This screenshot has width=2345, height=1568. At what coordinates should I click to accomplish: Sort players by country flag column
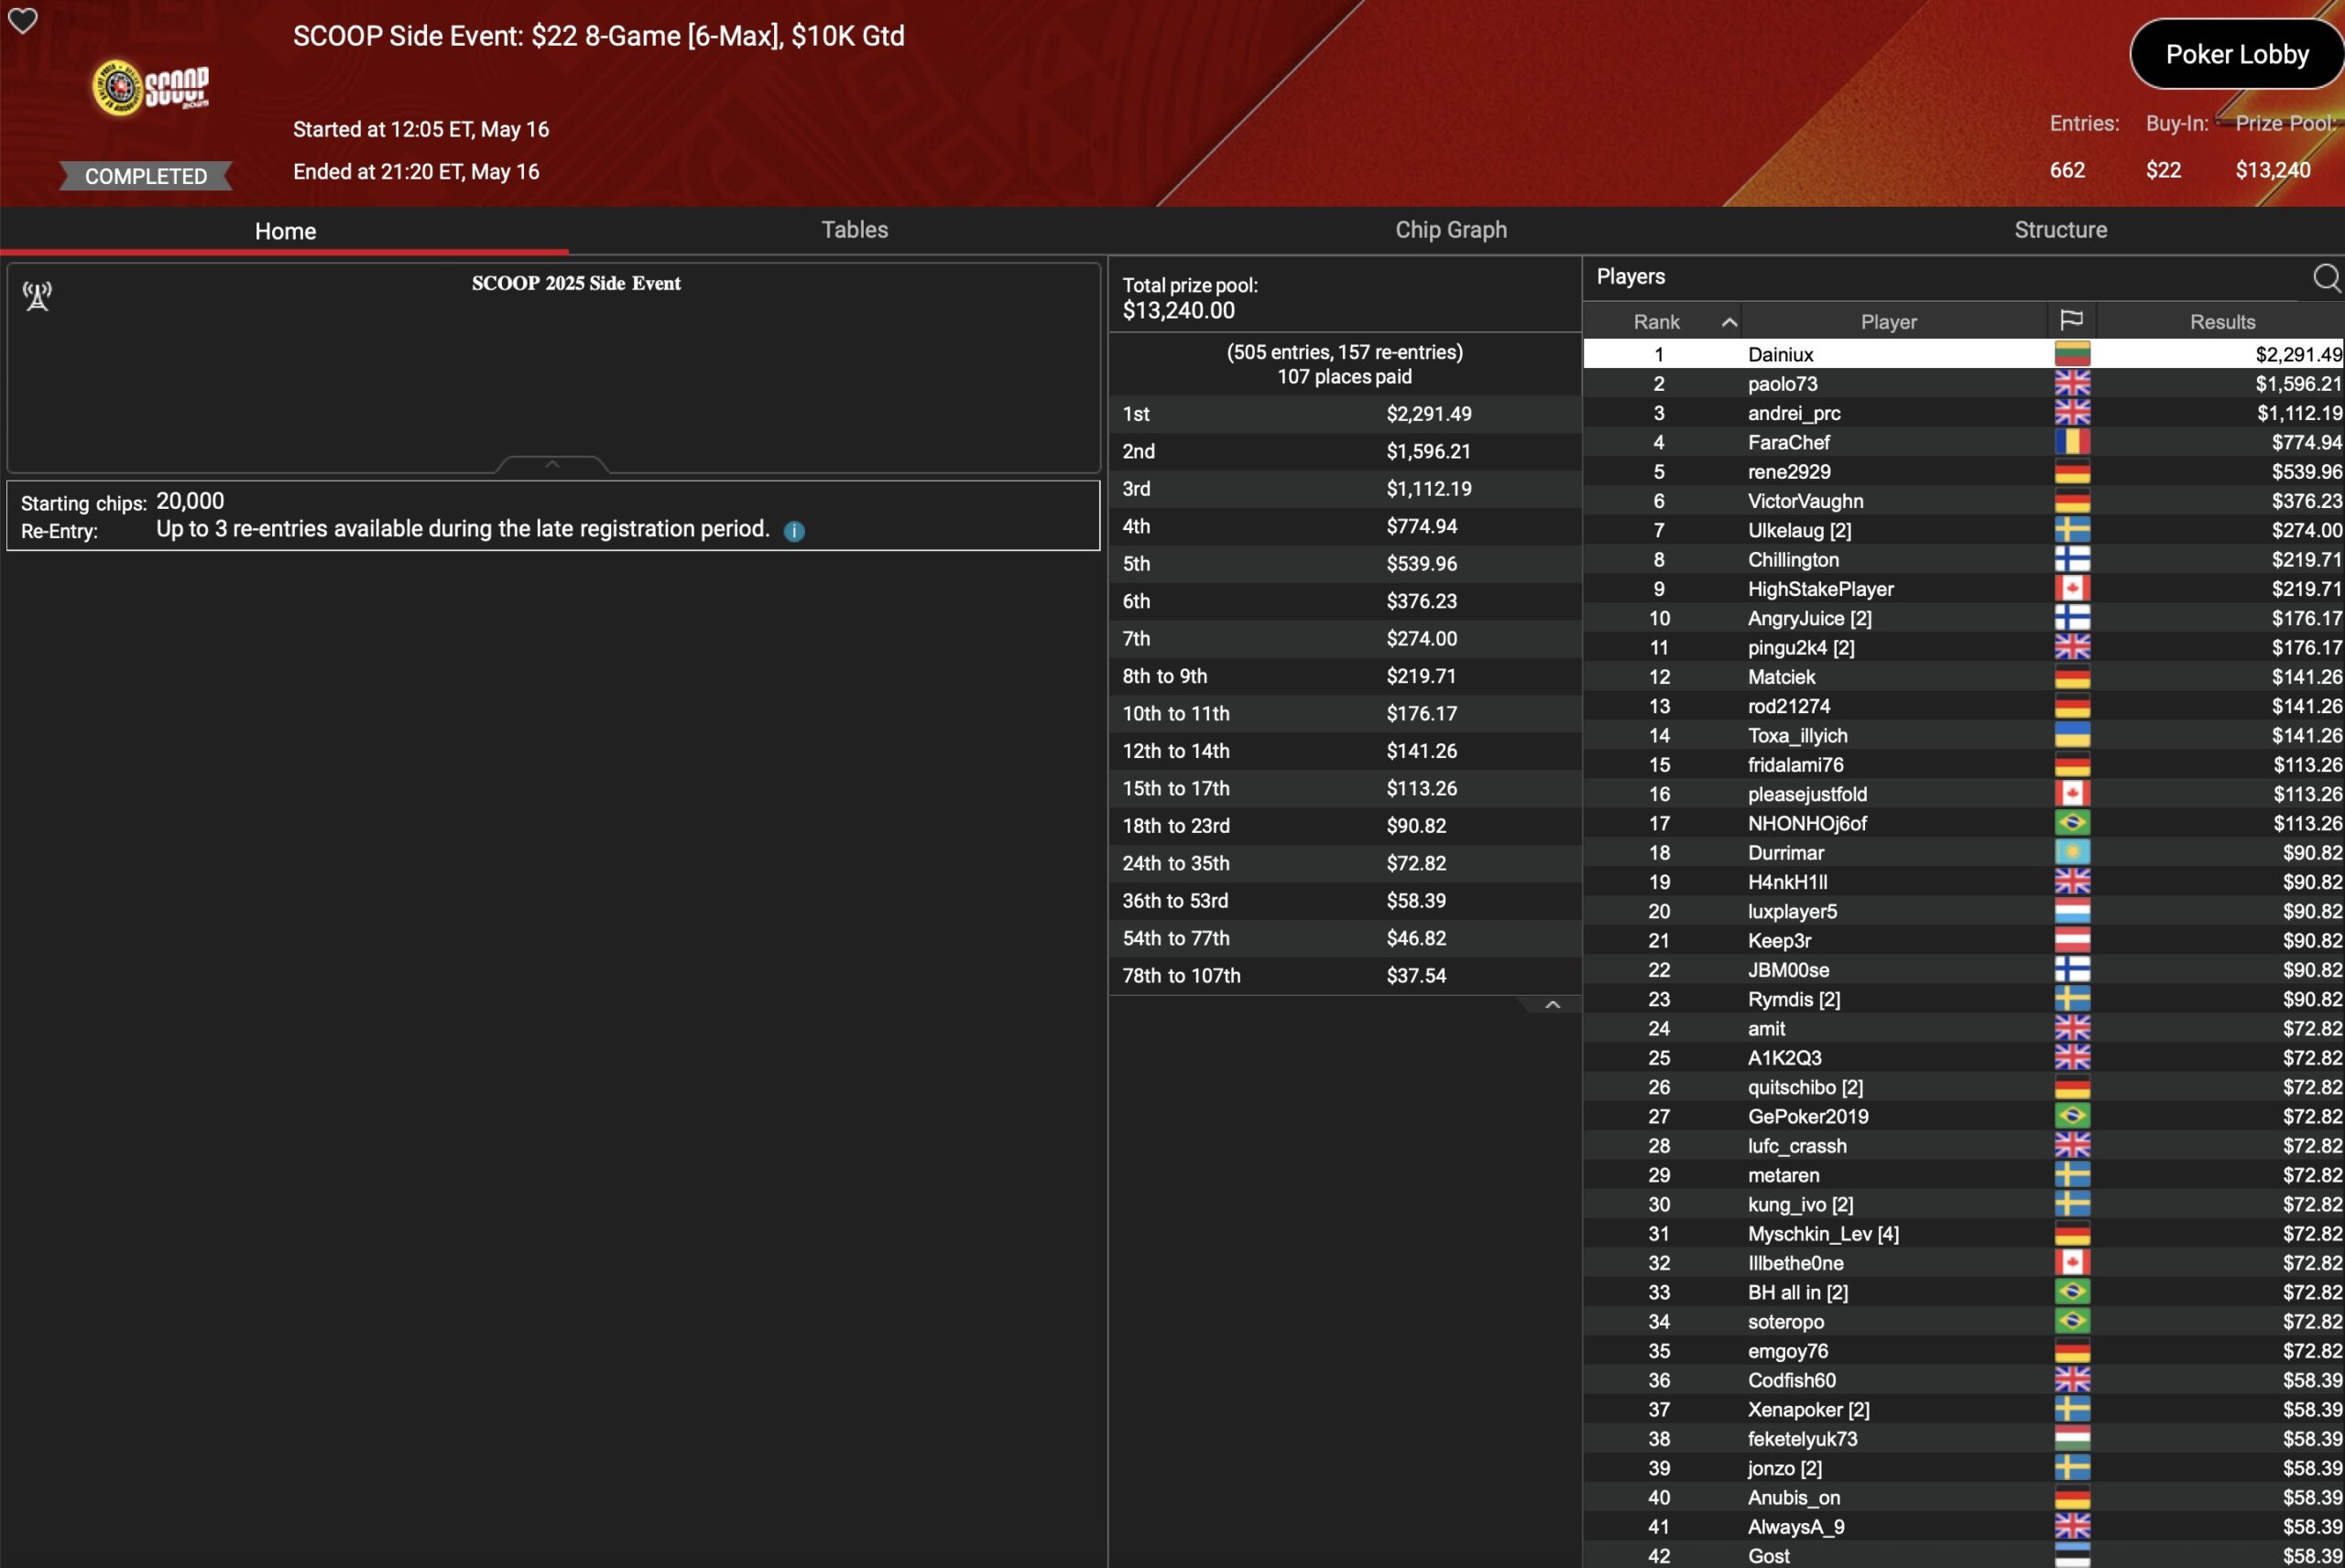(x=2071, y=320)
